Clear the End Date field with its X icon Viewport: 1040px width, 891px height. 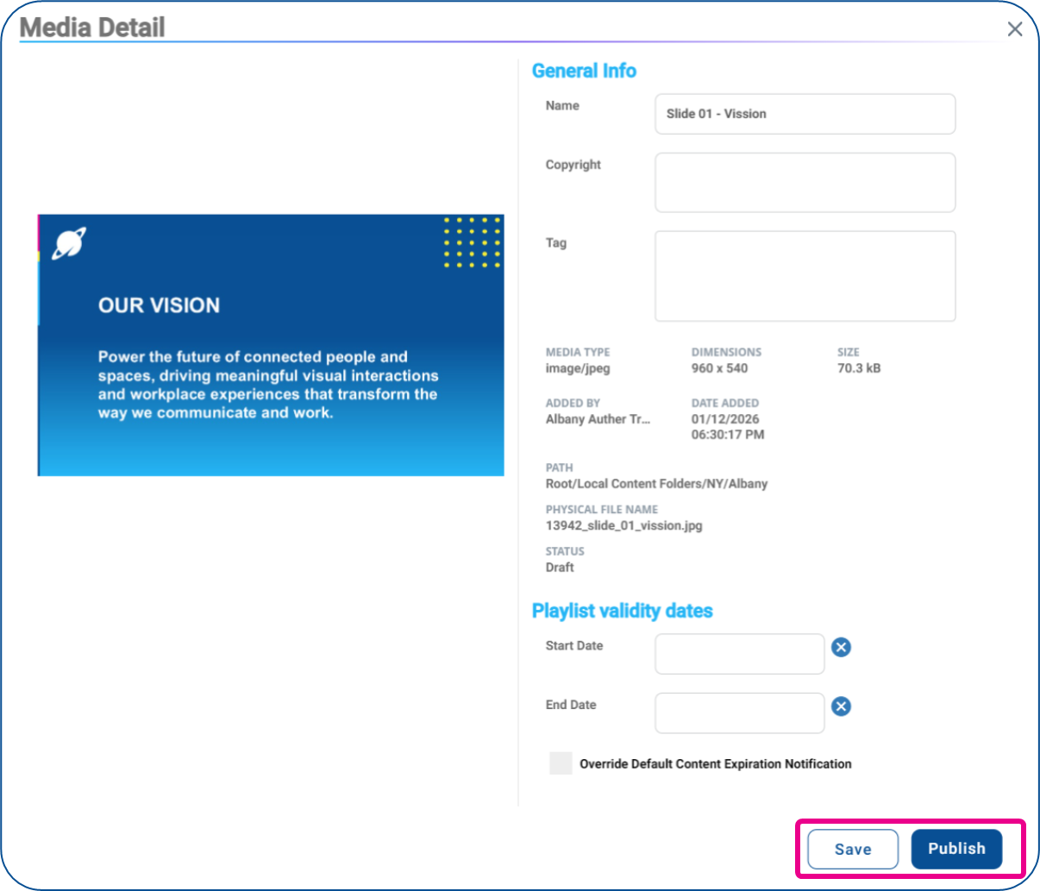841,706
